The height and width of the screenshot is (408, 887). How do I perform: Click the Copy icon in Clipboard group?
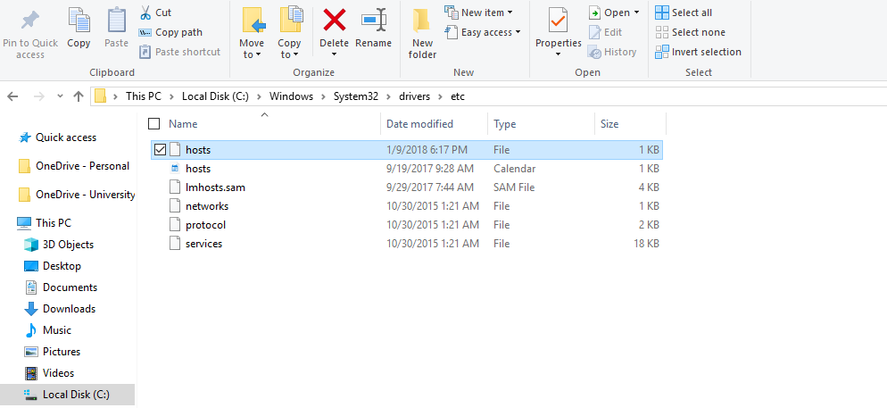79,20
